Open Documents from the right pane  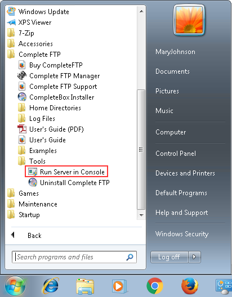coord(172,71)
